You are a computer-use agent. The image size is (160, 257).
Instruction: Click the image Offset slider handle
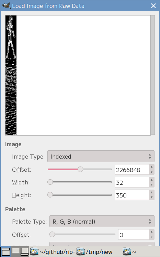[80, 169]
